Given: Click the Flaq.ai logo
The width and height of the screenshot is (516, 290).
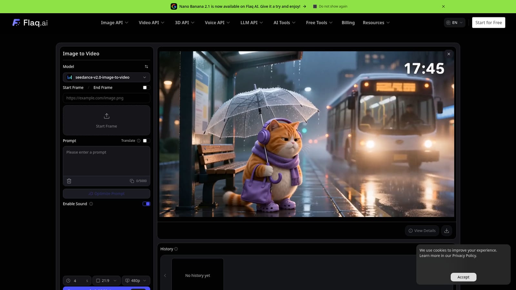Looking at the screenshot, I should coord(30,23).
